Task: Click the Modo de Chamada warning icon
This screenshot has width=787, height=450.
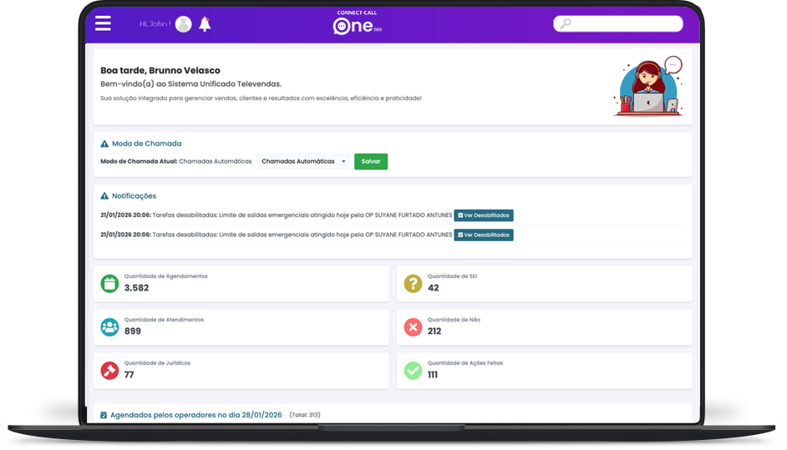Action: coord(104,144)
